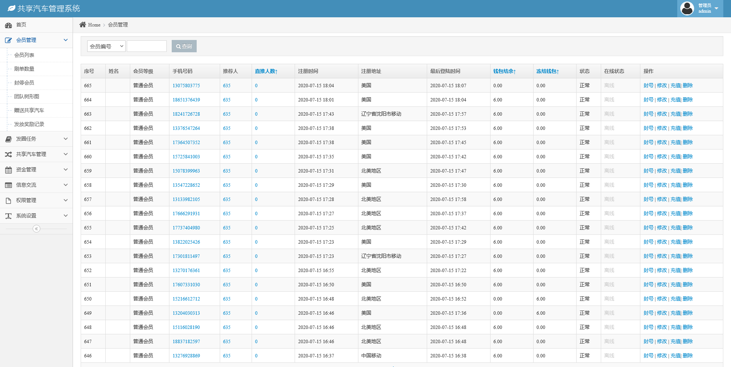This screenshot has width=731, height=367.
Task: Click 修改 for member 664
Action: (662, 100)
